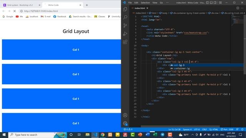246x138 pixels.
Task: Change indentation via Spaces: 4
Action: point(187,130)
